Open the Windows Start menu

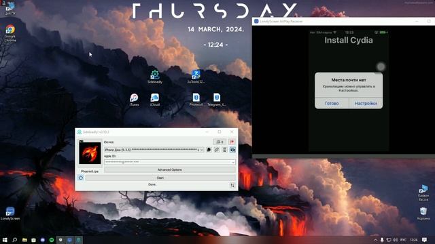tap(5, 240)
